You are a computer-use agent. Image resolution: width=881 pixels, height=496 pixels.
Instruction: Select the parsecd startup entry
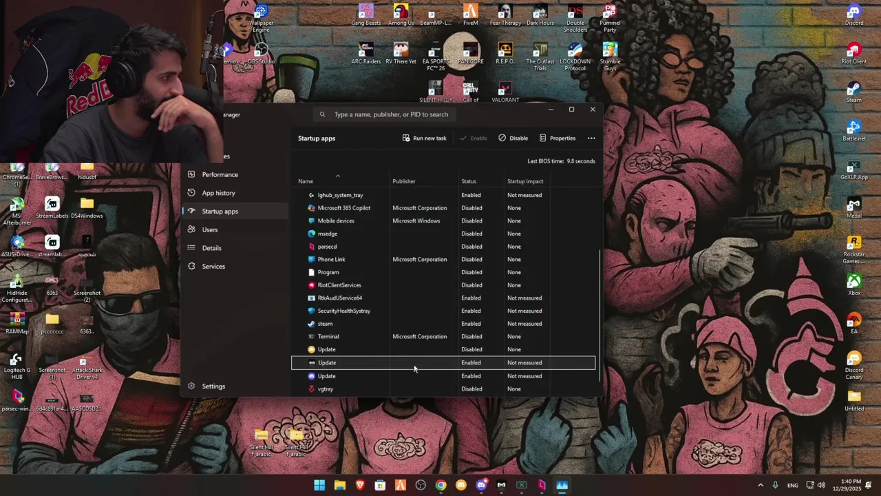443,247
